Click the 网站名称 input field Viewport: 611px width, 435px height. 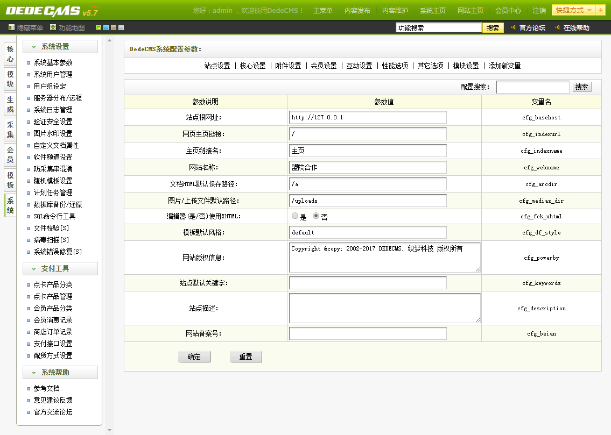(368, 167)
